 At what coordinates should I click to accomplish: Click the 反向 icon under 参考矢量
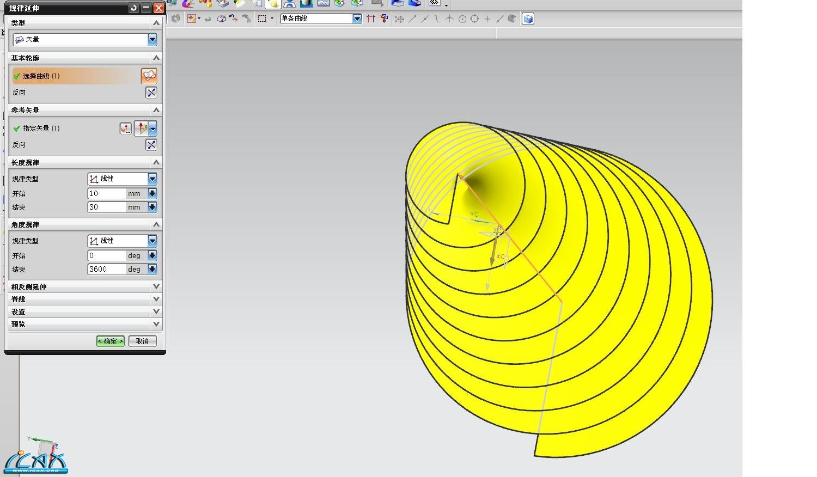(x=151, y=145)
